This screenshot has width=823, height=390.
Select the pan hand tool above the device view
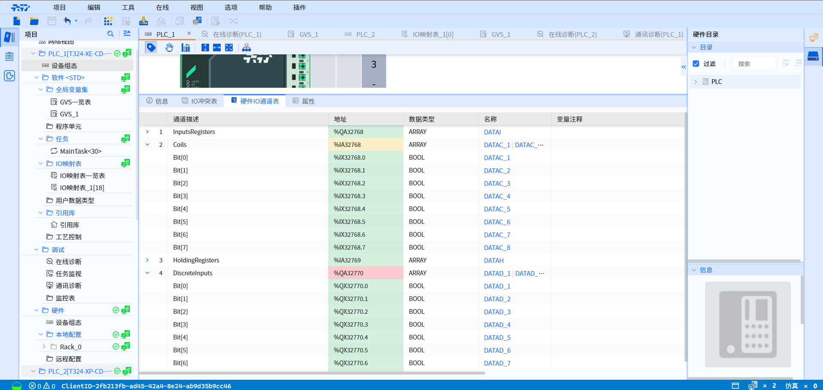pos(169,47)
